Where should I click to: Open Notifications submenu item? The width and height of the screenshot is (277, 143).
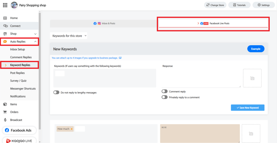pos(18,96)
